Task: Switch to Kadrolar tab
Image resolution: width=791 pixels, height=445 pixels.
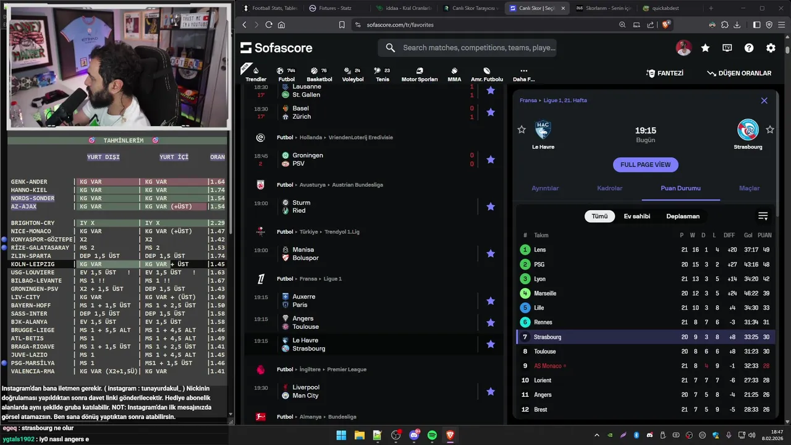Action: tap(609, 188)
